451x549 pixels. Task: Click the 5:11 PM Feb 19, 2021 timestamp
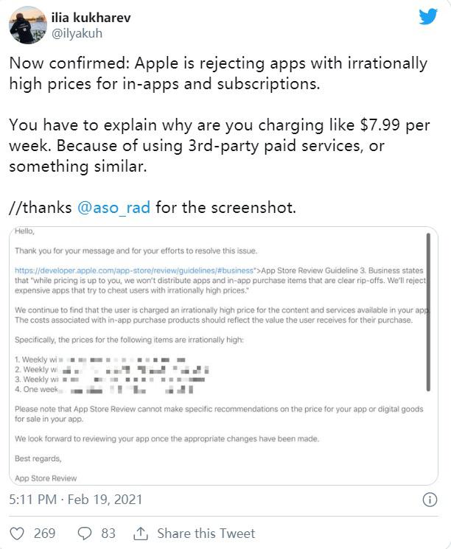76,500
